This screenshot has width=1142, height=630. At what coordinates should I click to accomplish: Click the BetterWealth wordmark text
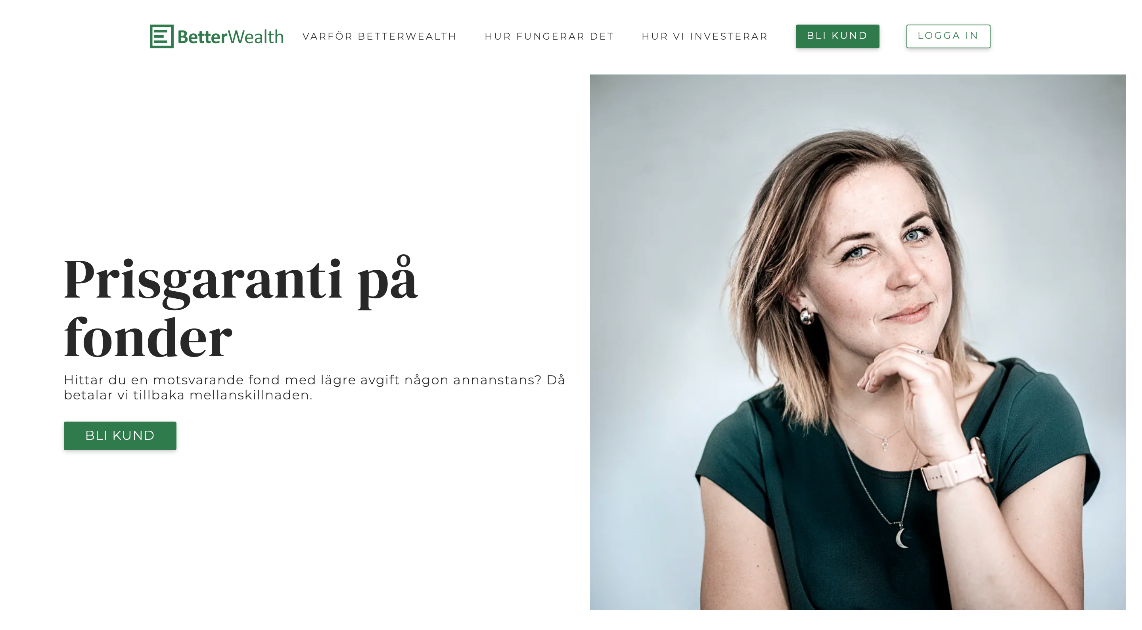point(230,37)
